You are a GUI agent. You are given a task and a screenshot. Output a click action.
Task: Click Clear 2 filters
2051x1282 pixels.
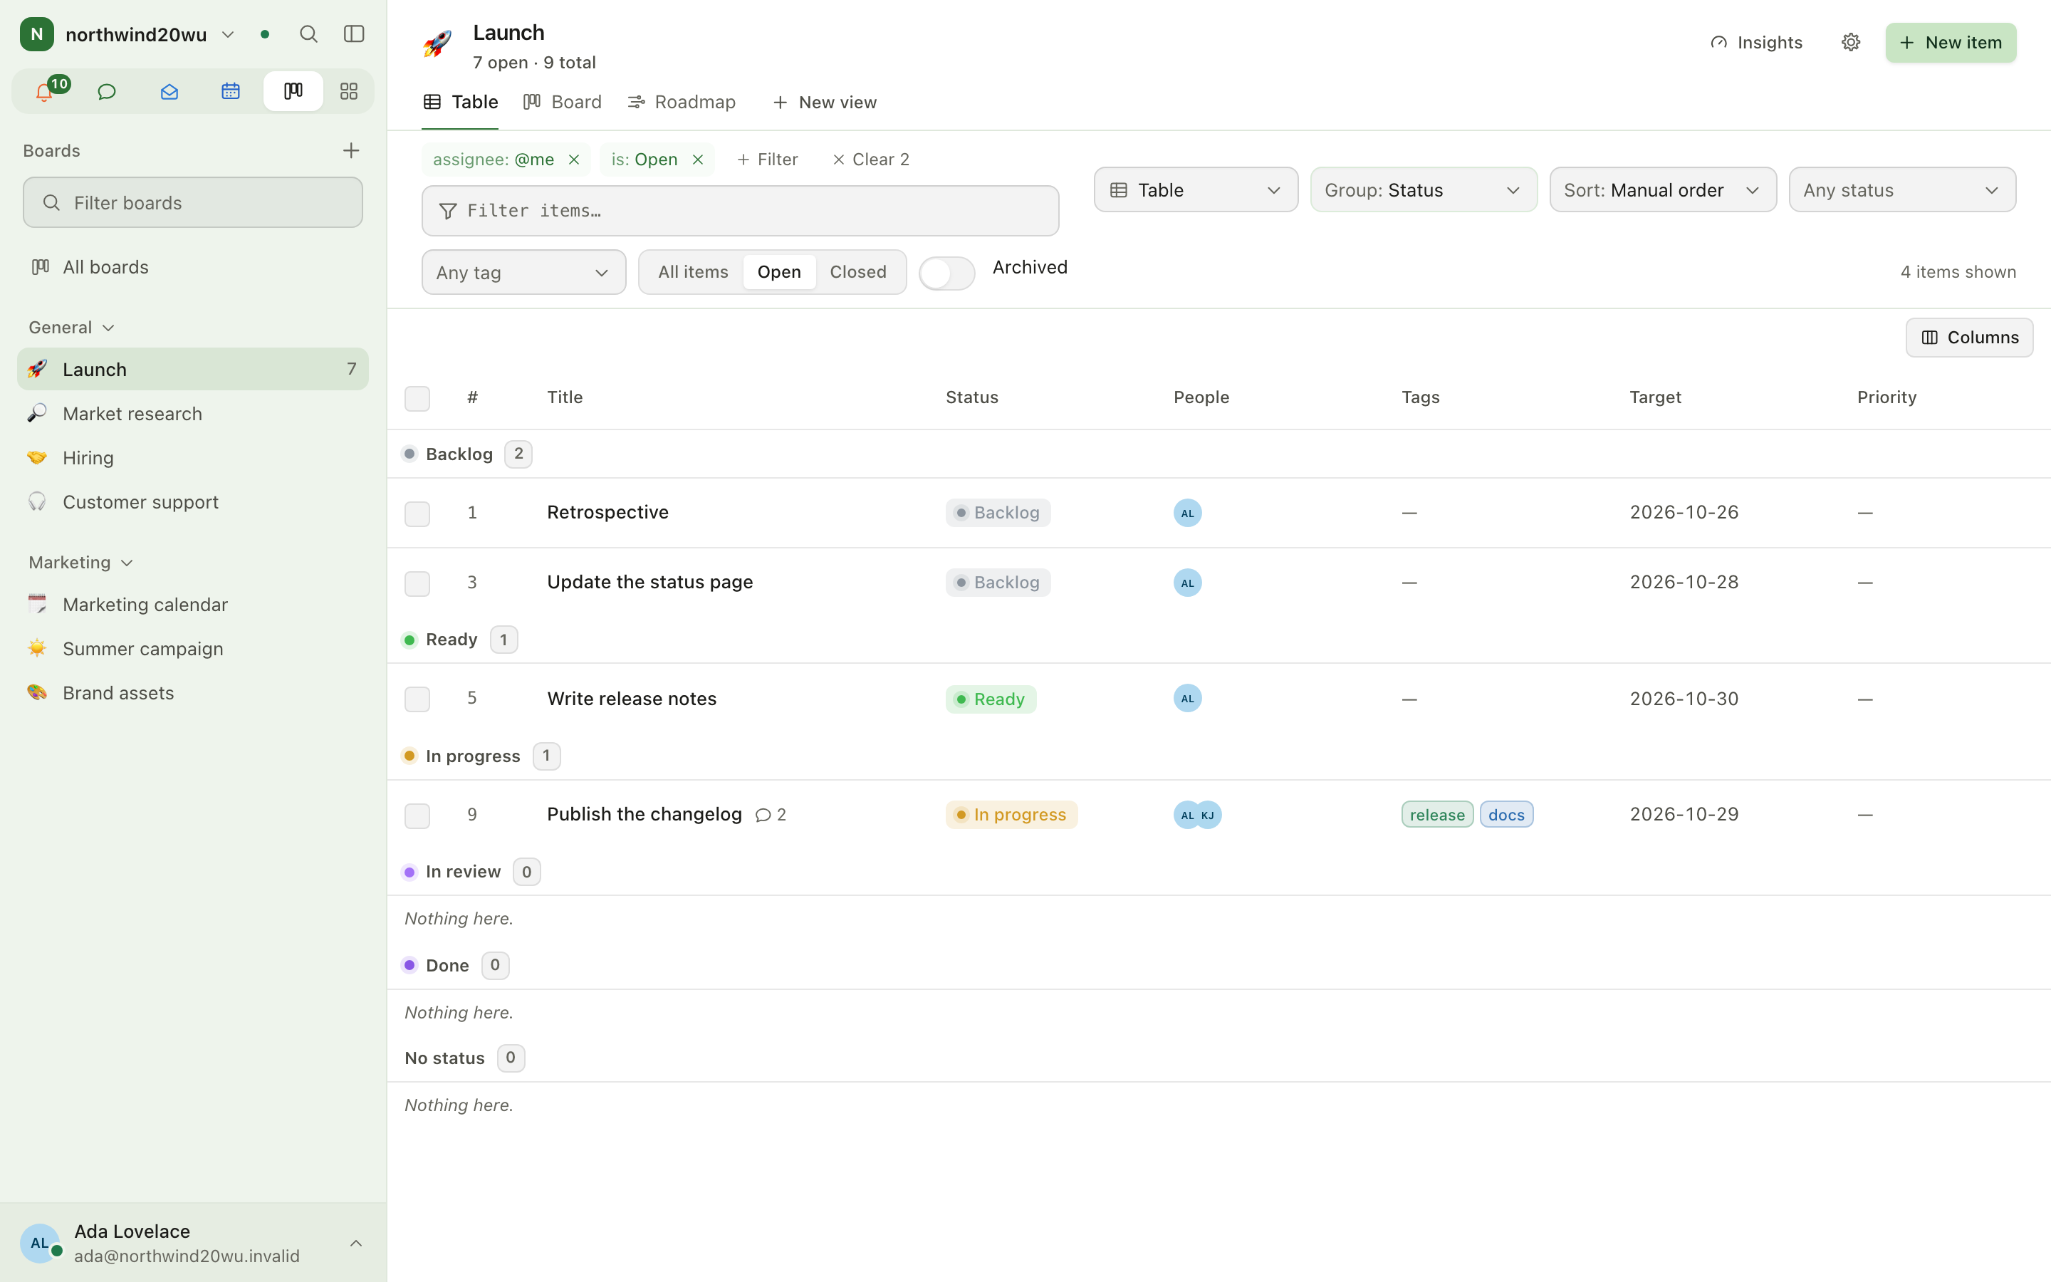870,160
